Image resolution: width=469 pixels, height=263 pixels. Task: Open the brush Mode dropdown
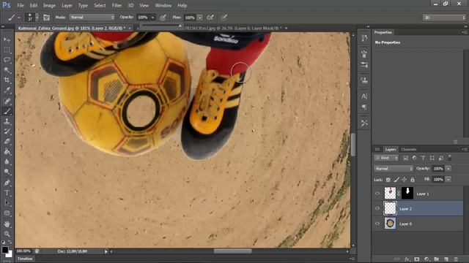click(x=92, y=18)
